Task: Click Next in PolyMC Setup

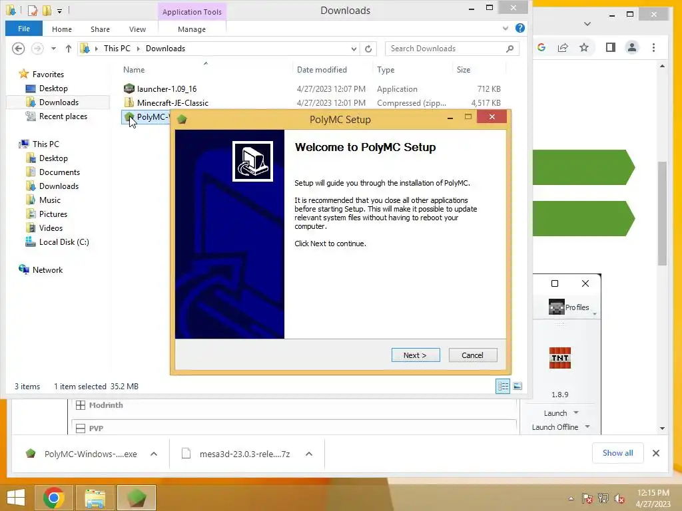Action: pyautogui.click(x=416, y=355)
